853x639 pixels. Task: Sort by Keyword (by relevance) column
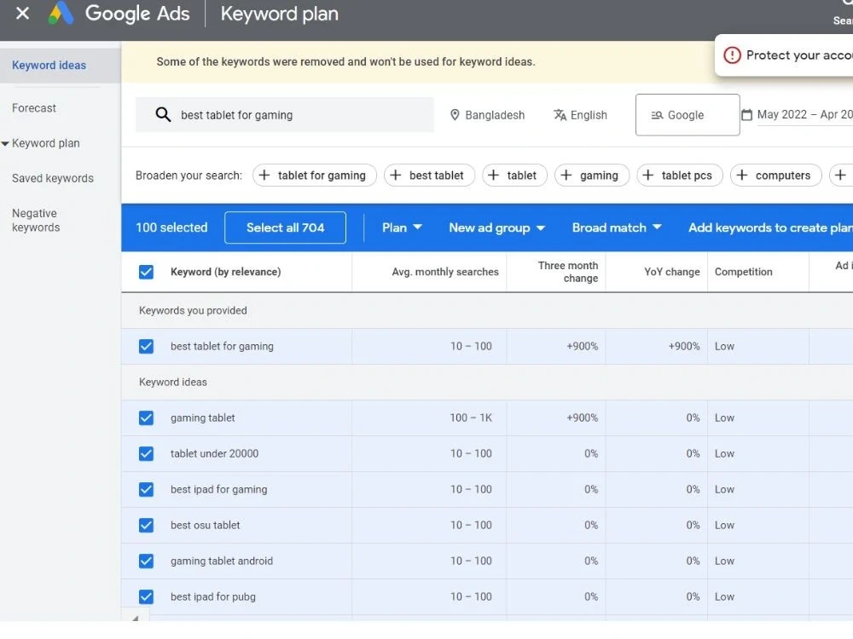pos(226,272)
